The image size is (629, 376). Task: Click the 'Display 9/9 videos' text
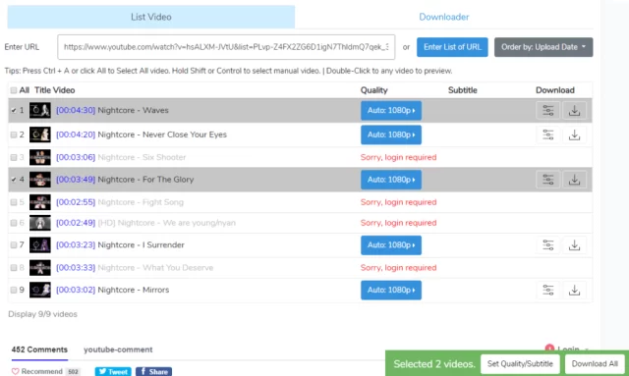click(42, 314)
